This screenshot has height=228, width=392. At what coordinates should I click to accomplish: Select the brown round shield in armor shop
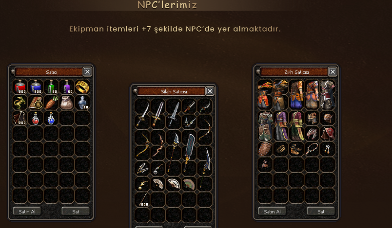[265, 149]
